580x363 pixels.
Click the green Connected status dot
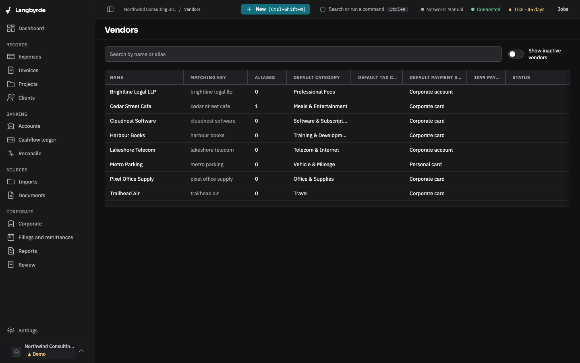pos(473,9)
